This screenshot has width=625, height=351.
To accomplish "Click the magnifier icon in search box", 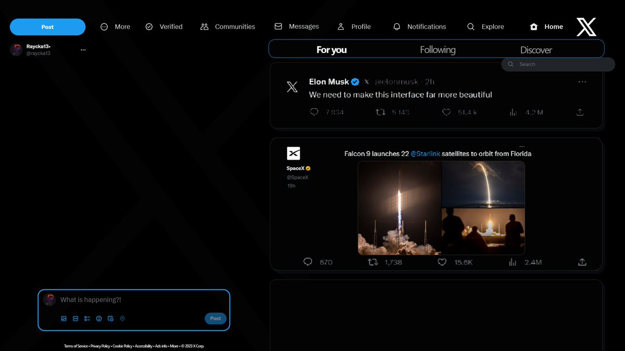I will (x=510, y=64).
